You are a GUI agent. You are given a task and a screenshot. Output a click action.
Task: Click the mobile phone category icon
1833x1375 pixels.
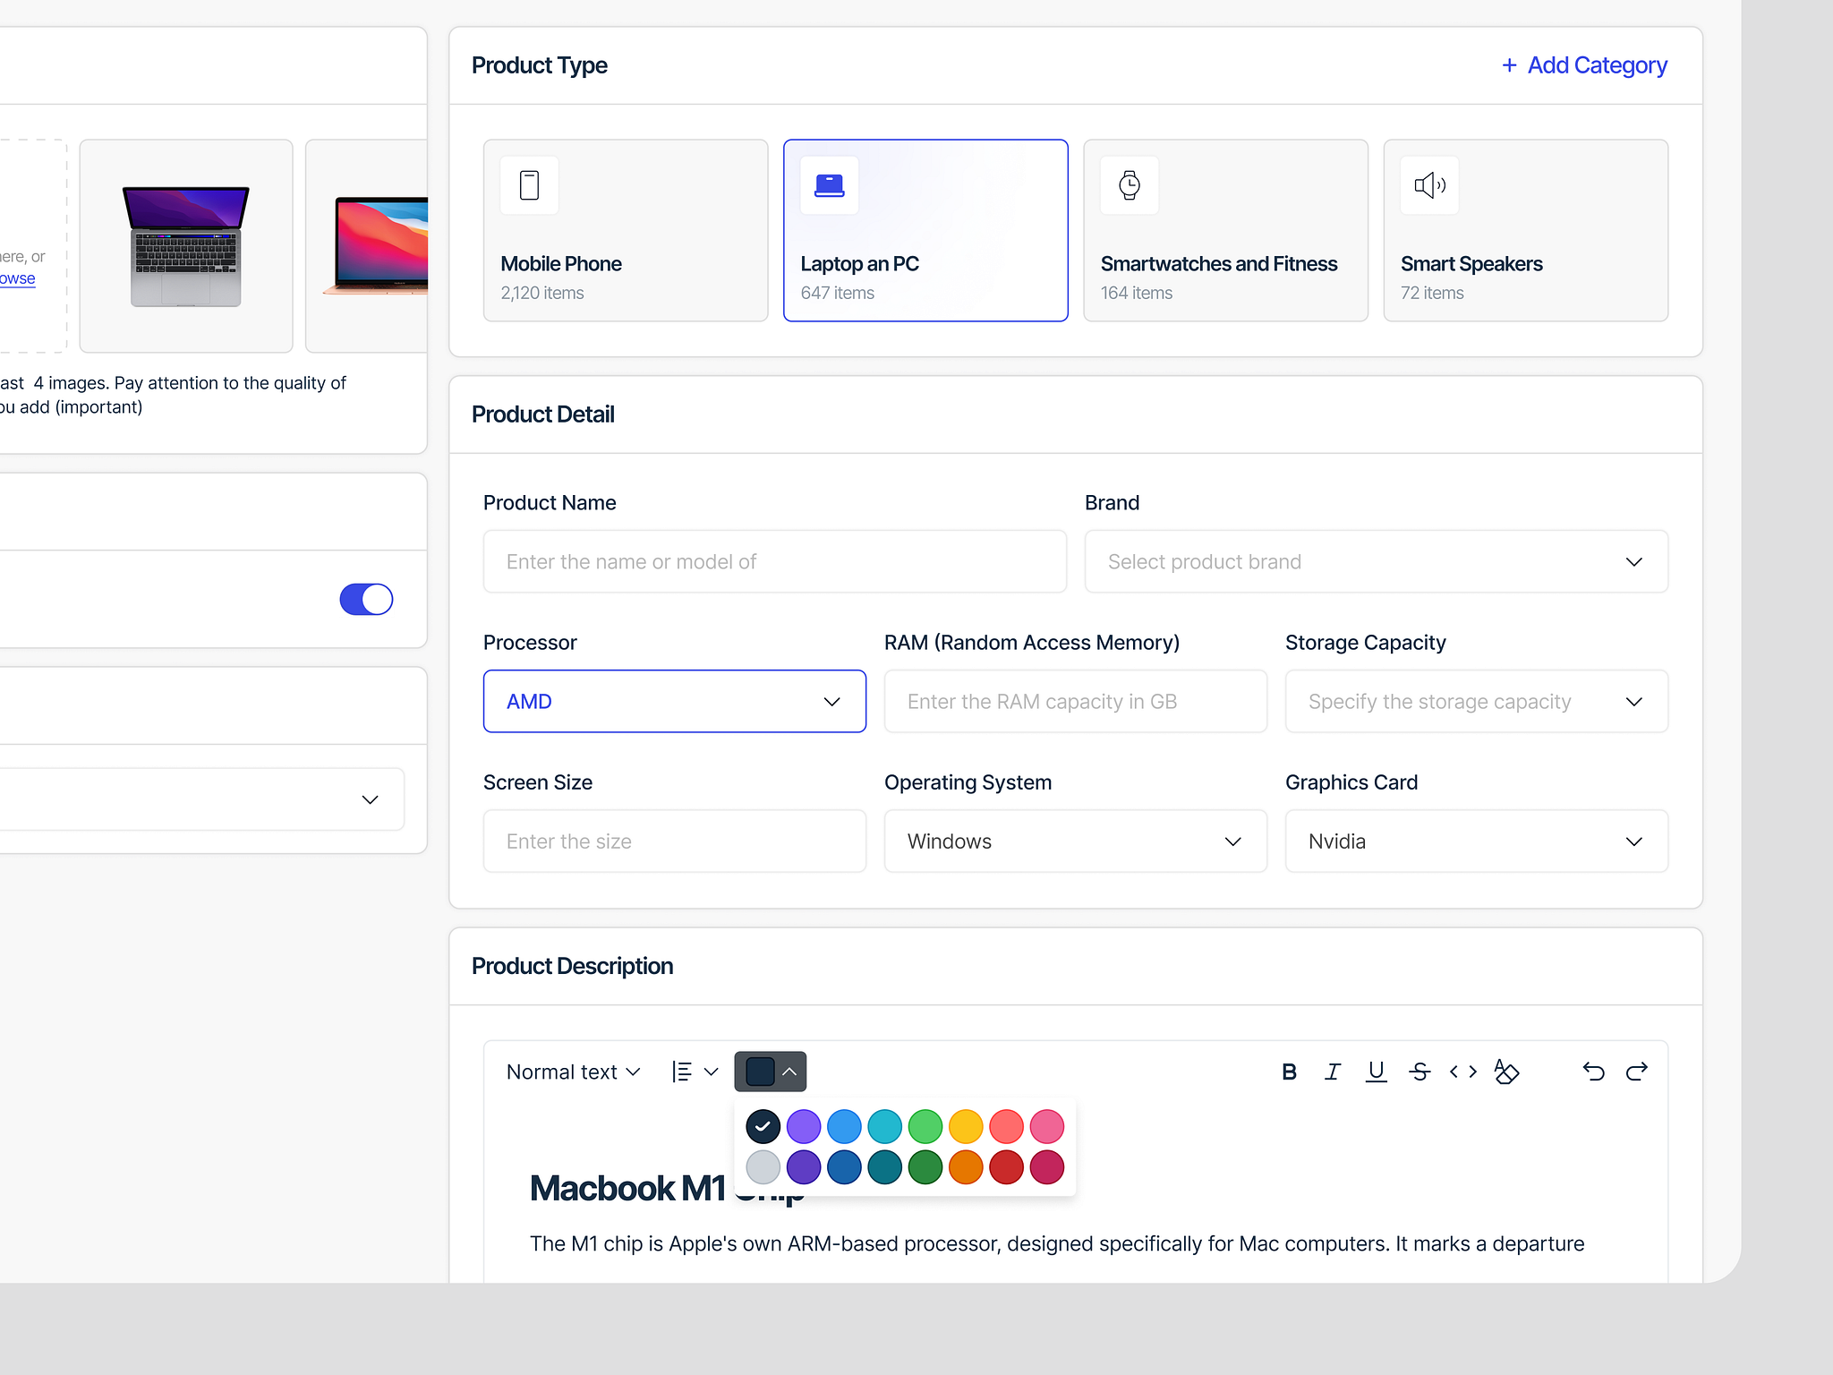[530, 185]
